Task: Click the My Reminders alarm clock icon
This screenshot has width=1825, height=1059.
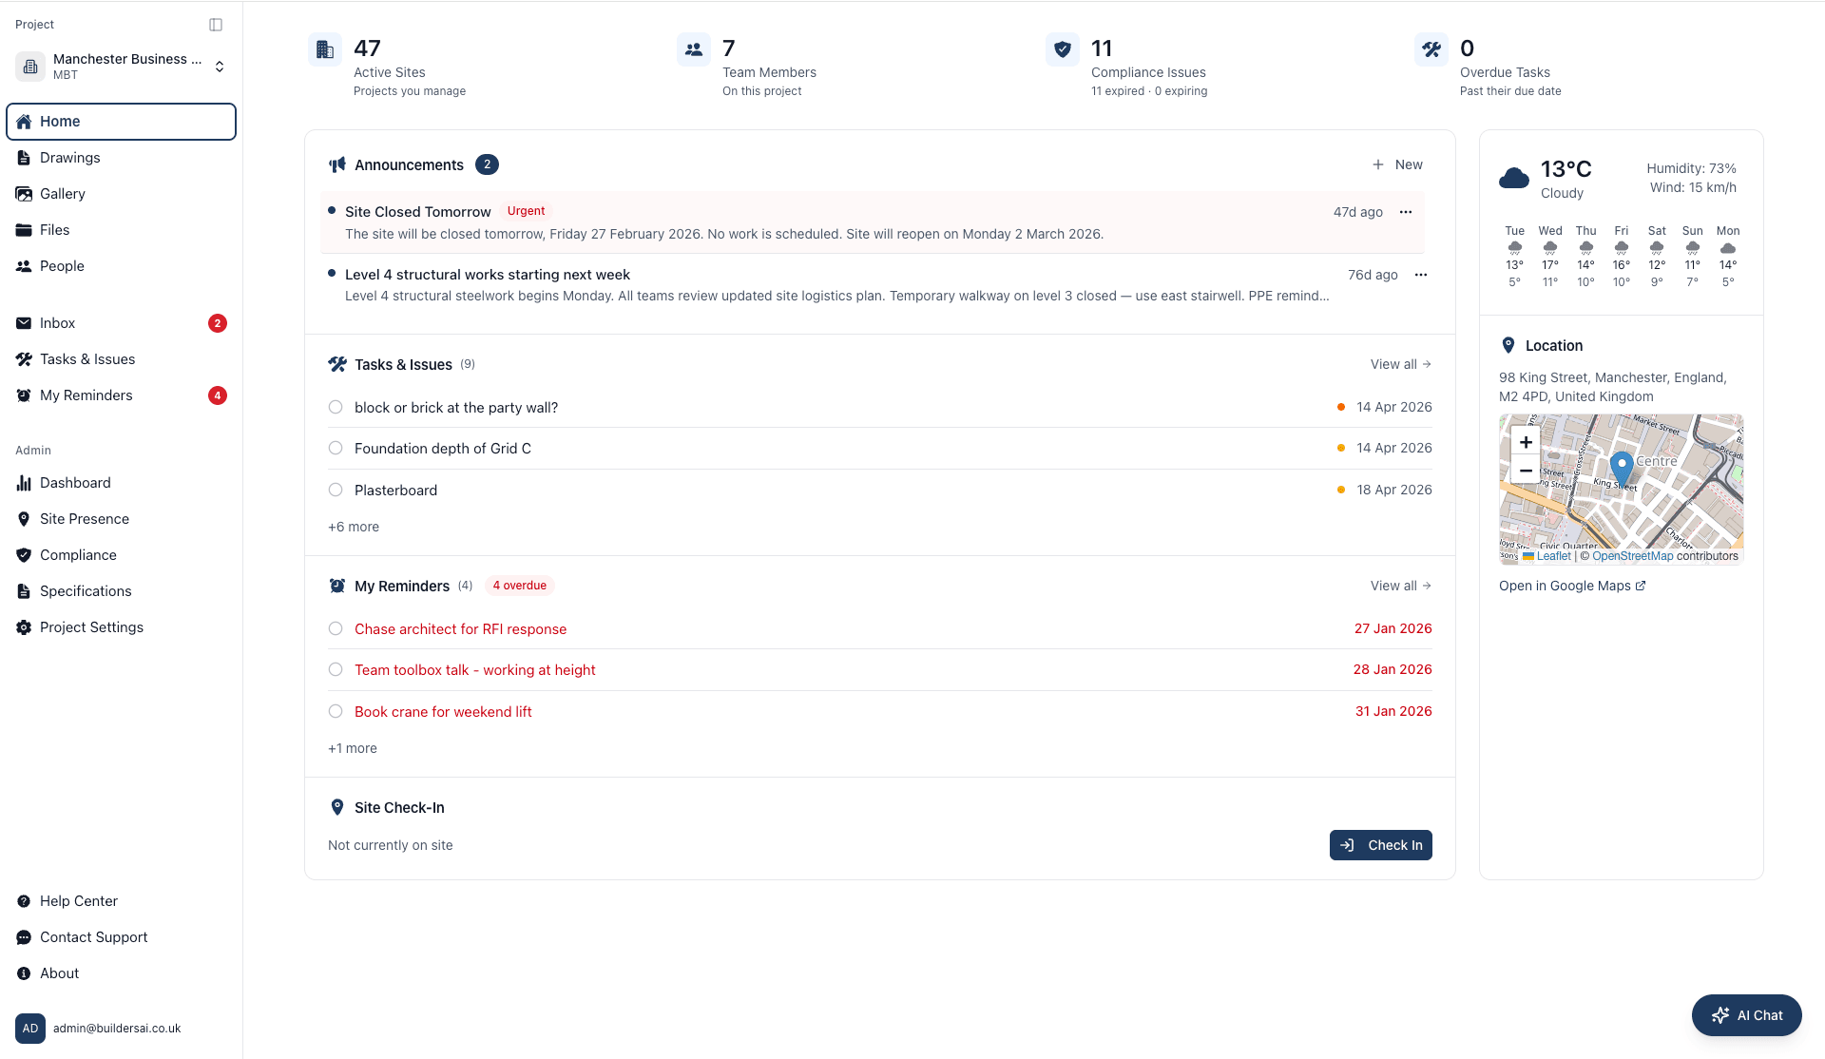Action: [336, 586]
